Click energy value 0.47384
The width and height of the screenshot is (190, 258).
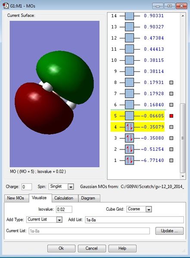point(154,38)
